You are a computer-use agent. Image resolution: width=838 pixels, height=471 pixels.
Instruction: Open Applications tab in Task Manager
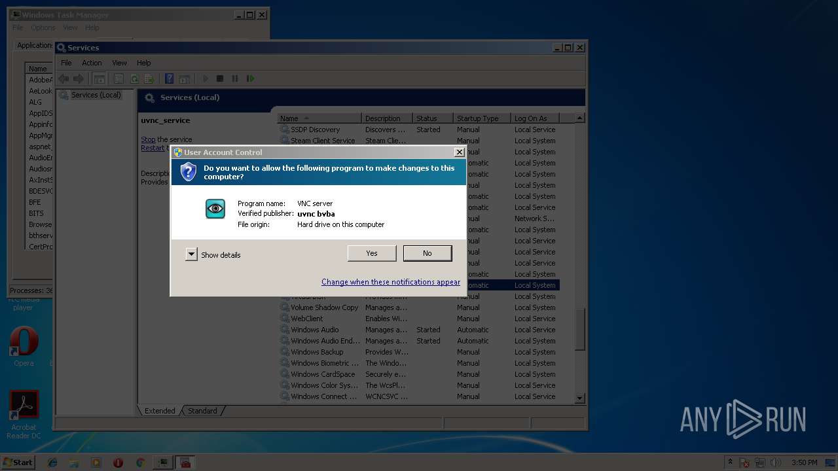(x=34, y=45)
